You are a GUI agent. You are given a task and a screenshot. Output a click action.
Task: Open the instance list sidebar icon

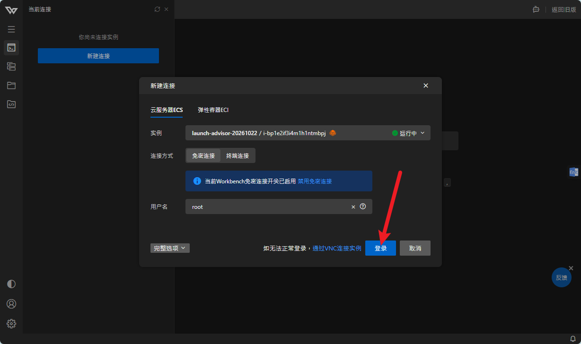point(11,67)
